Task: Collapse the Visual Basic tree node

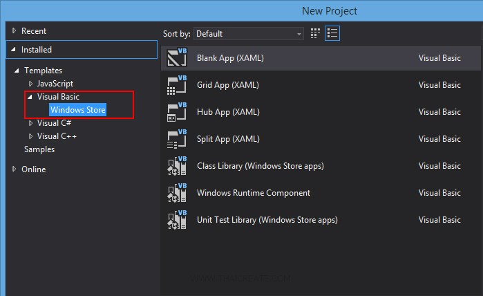Action: click(30, 97)
